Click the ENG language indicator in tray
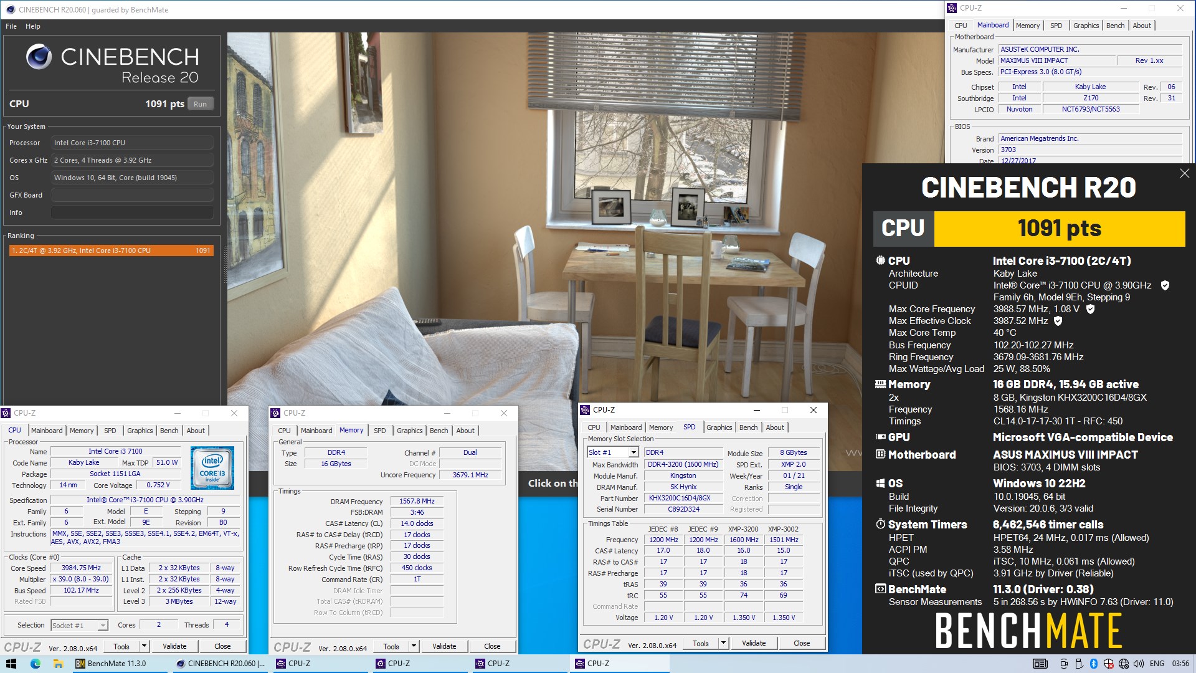The width and height of the screenshot is (1196, 673). [x=1157, y=664]
